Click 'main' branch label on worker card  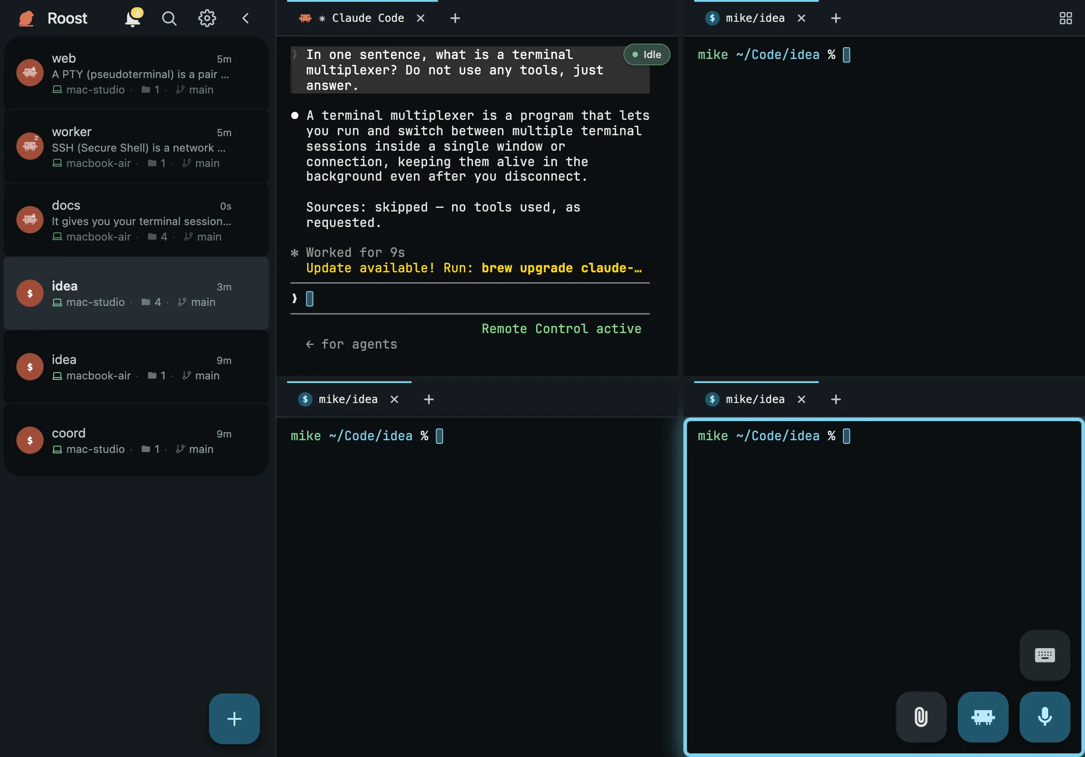coord(208,163)
